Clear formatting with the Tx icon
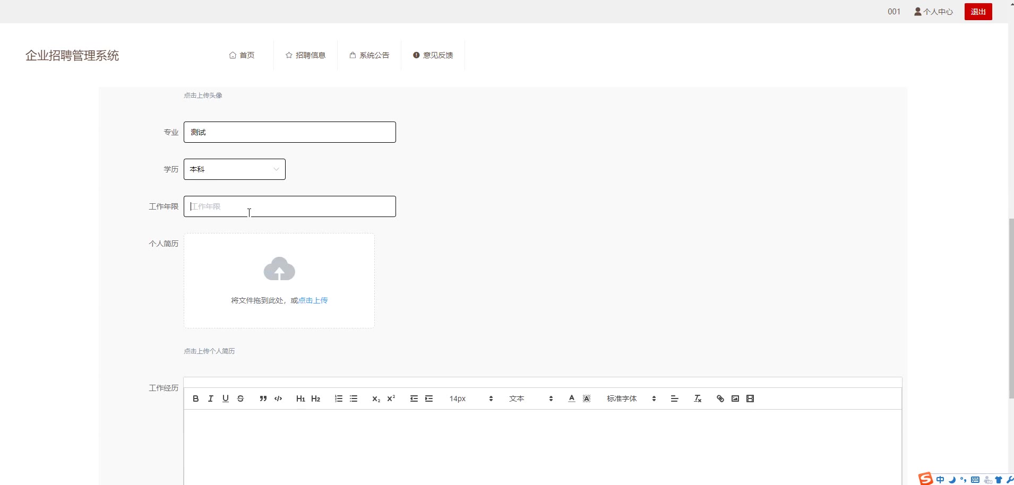The image size is (1014, 485). coord(698,399)
